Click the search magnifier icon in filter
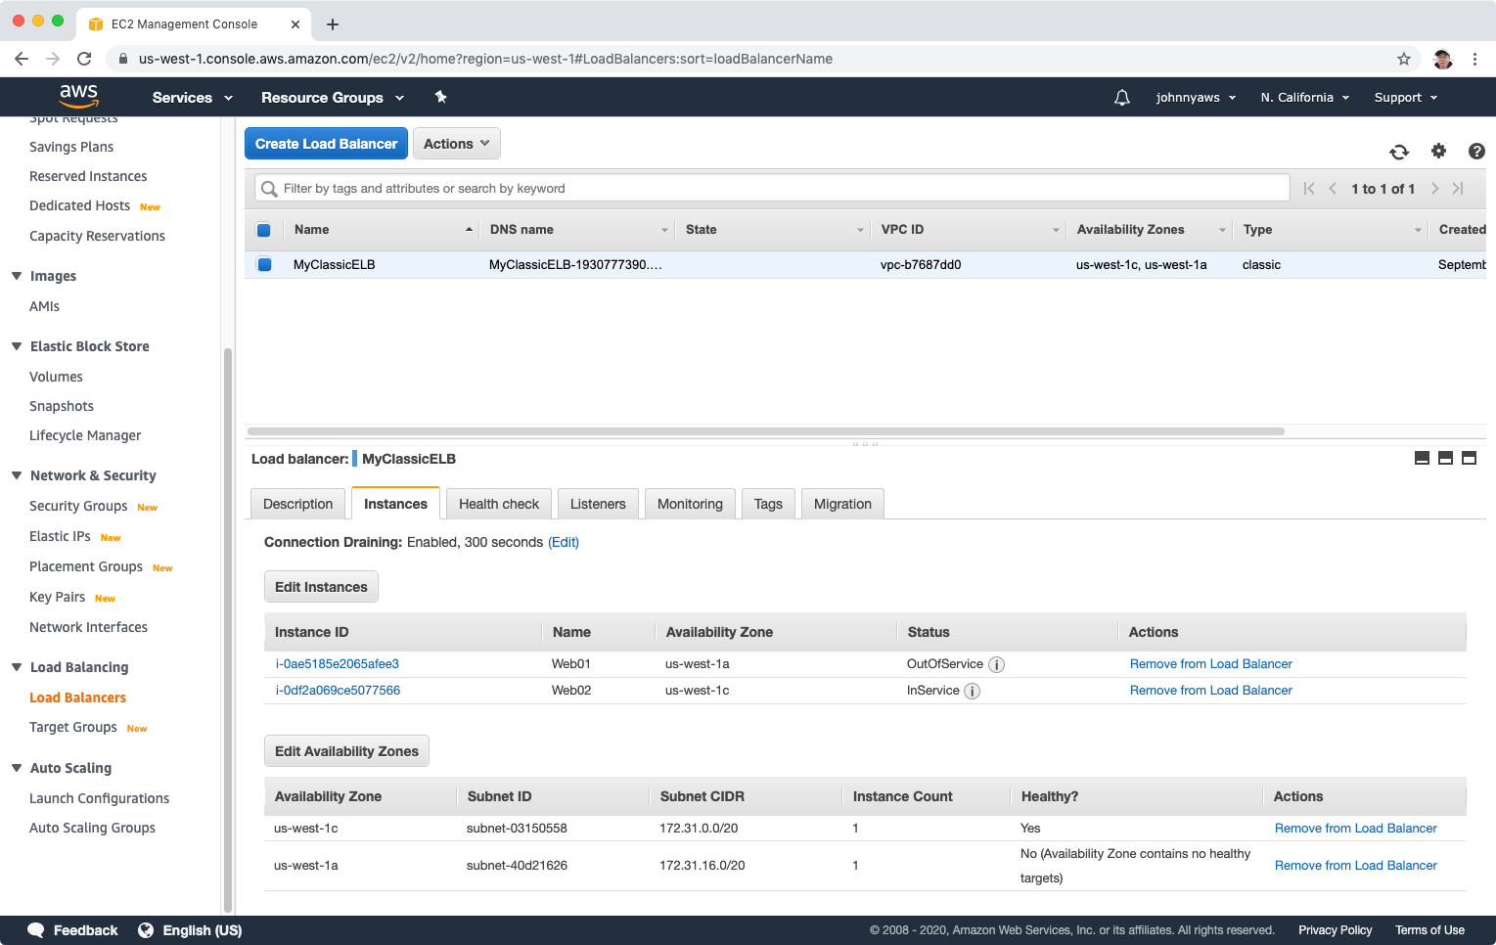This screenshot has height=945, width=1496. coord(269,189)
